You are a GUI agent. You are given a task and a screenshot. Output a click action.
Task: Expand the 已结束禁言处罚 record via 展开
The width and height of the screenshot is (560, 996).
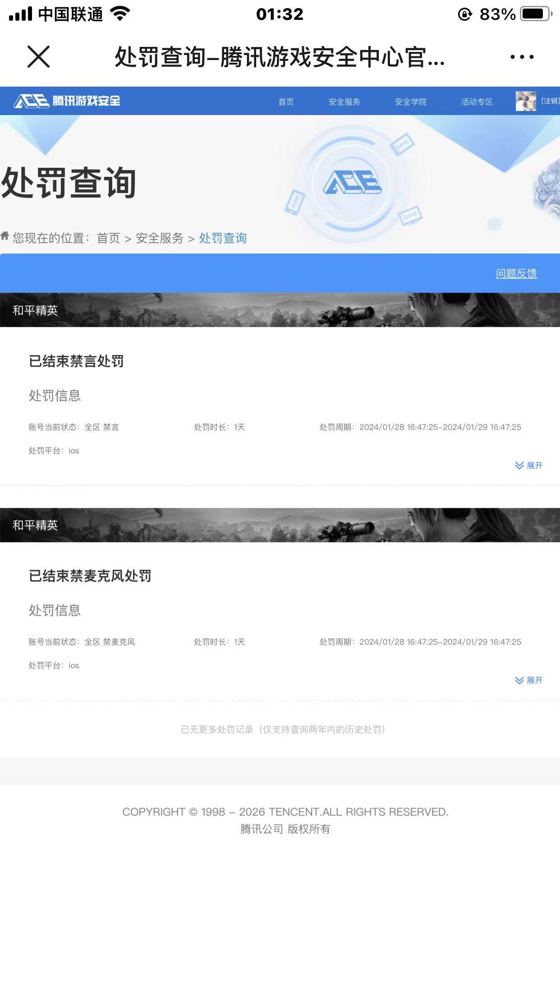[x=528, y=465]
